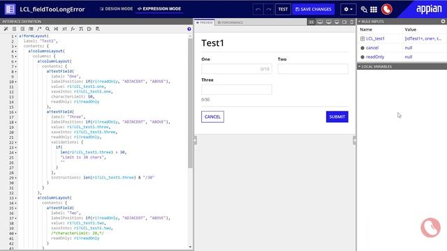The image size is (447, 251).
Task: Click code line 13 characterLimit: 10
Action: pyautogui.click(x=73, y=97)
